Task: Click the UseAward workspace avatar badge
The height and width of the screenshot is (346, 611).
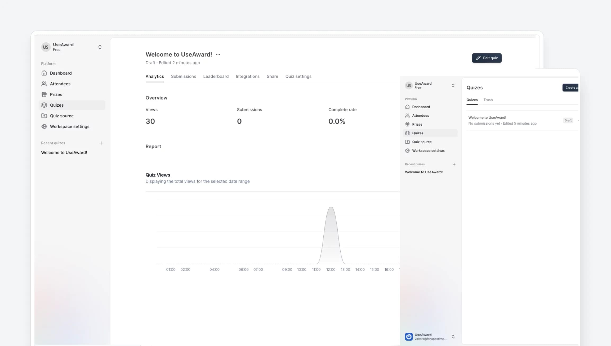Action: (x=46, y=47)
